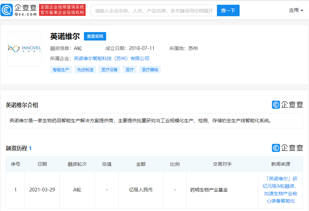Click the 所属地：苏州 text
The width and height of the screenshot is (309, 211).
tap(183, 48)
